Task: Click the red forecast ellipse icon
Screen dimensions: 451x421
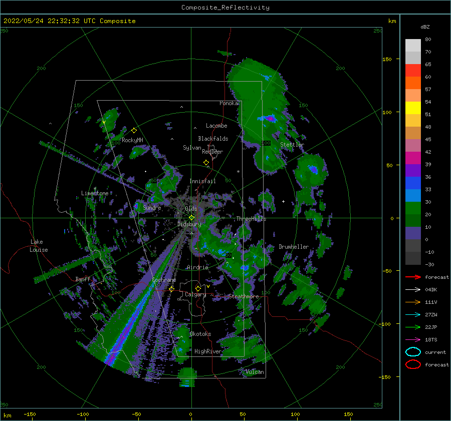Action: click(x=413, y=364)
